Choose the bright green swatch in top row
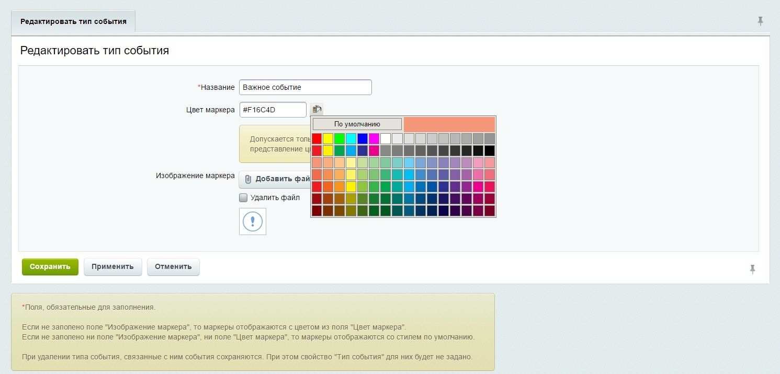The height and width of the screenshot is (374, 780). coord(340,138)
